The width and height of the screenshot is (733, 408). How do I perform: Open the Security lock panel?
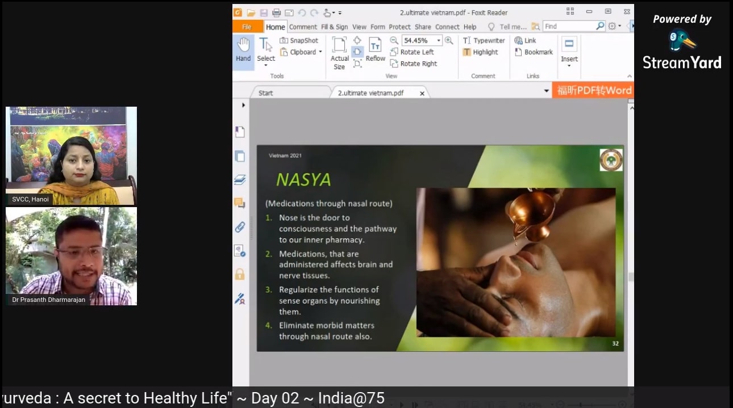point(240,275)
